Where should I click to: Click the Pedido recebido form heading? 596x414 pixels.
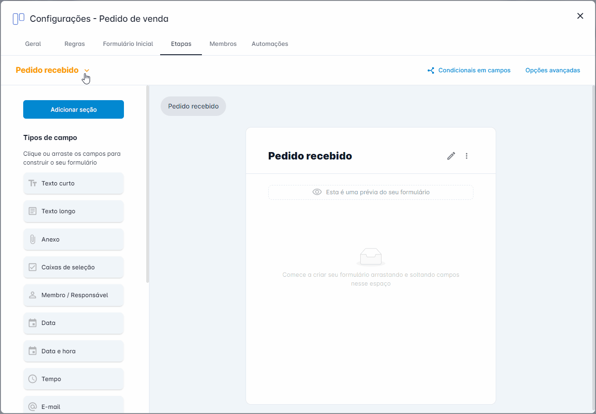point(310,156)
